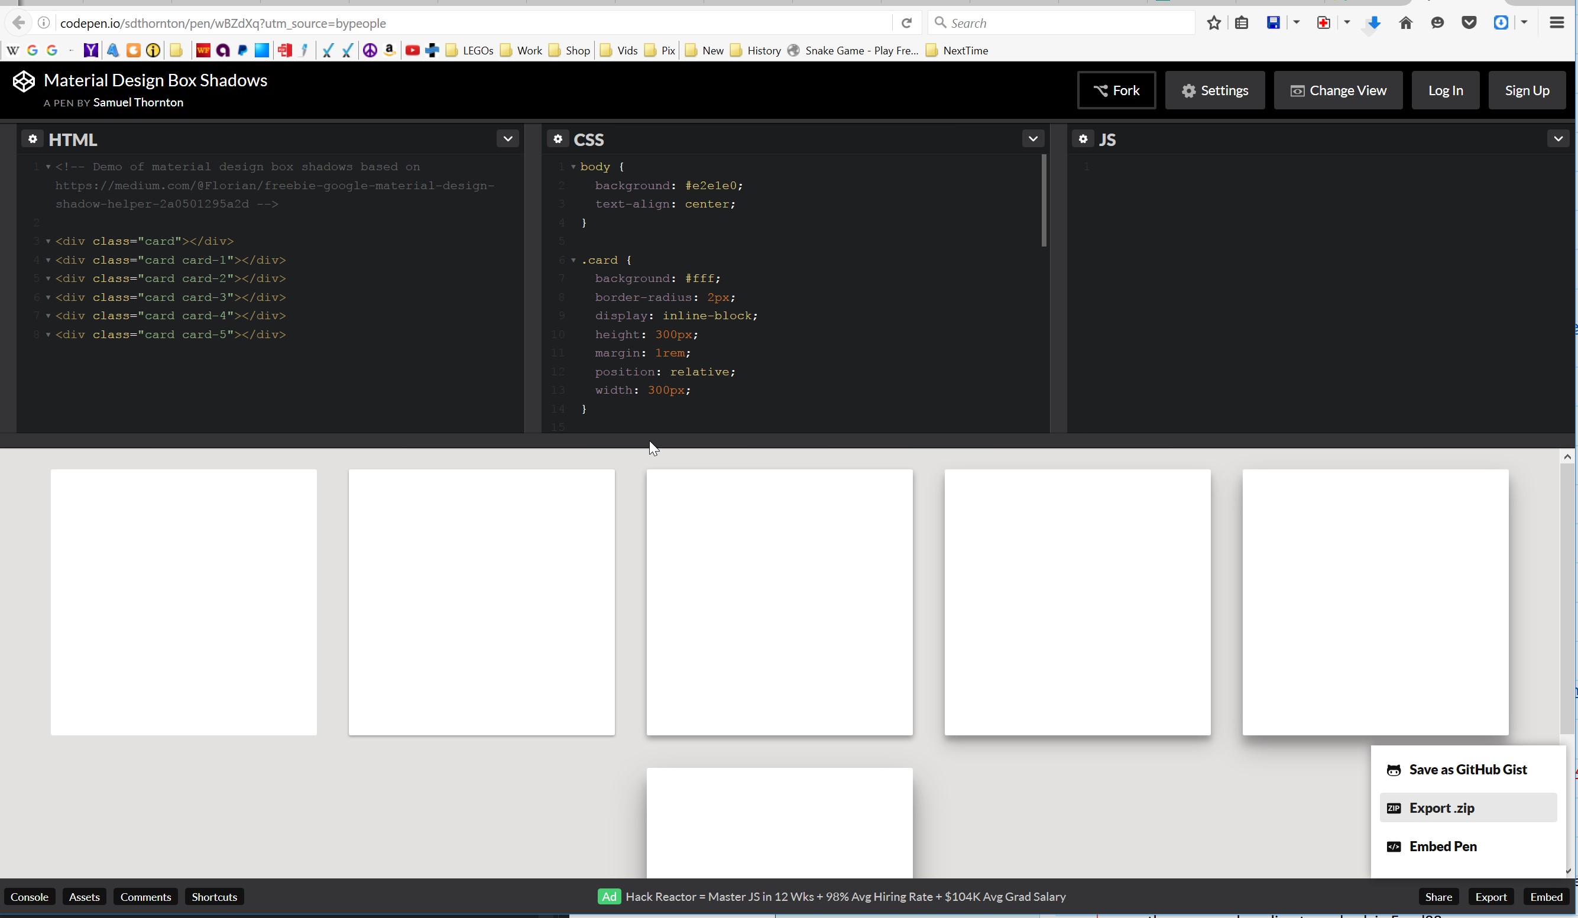Viewport: 1578px width, 918px height.
Task: Open the browser hamburger menu
Action: (1557, 22)
